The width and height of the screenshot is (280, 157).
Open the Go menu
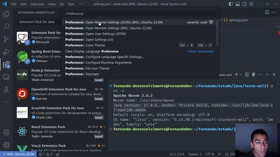(62, 4)
